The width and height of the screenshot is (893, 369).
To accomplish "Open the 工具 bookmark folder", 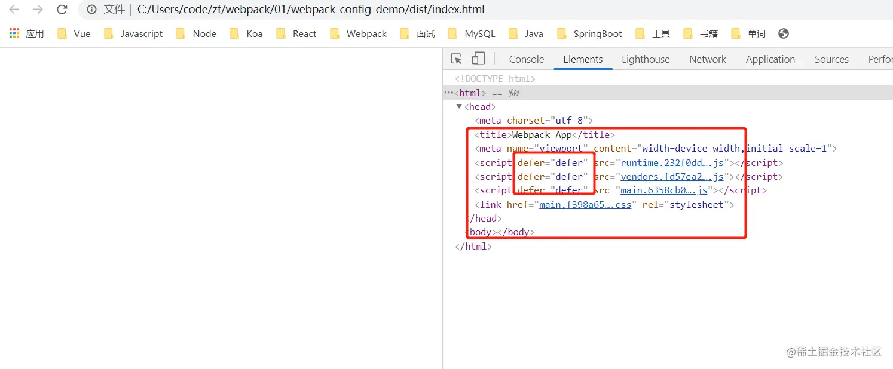I will click(x=653, y=33).
